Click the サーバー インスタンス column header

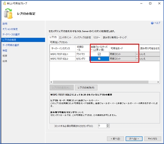tap(62, 48)
